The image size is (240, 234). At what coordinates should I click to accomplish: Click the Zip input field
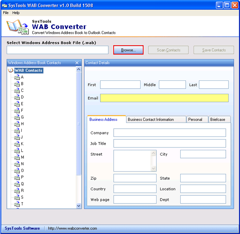click(x=135, y=178)
